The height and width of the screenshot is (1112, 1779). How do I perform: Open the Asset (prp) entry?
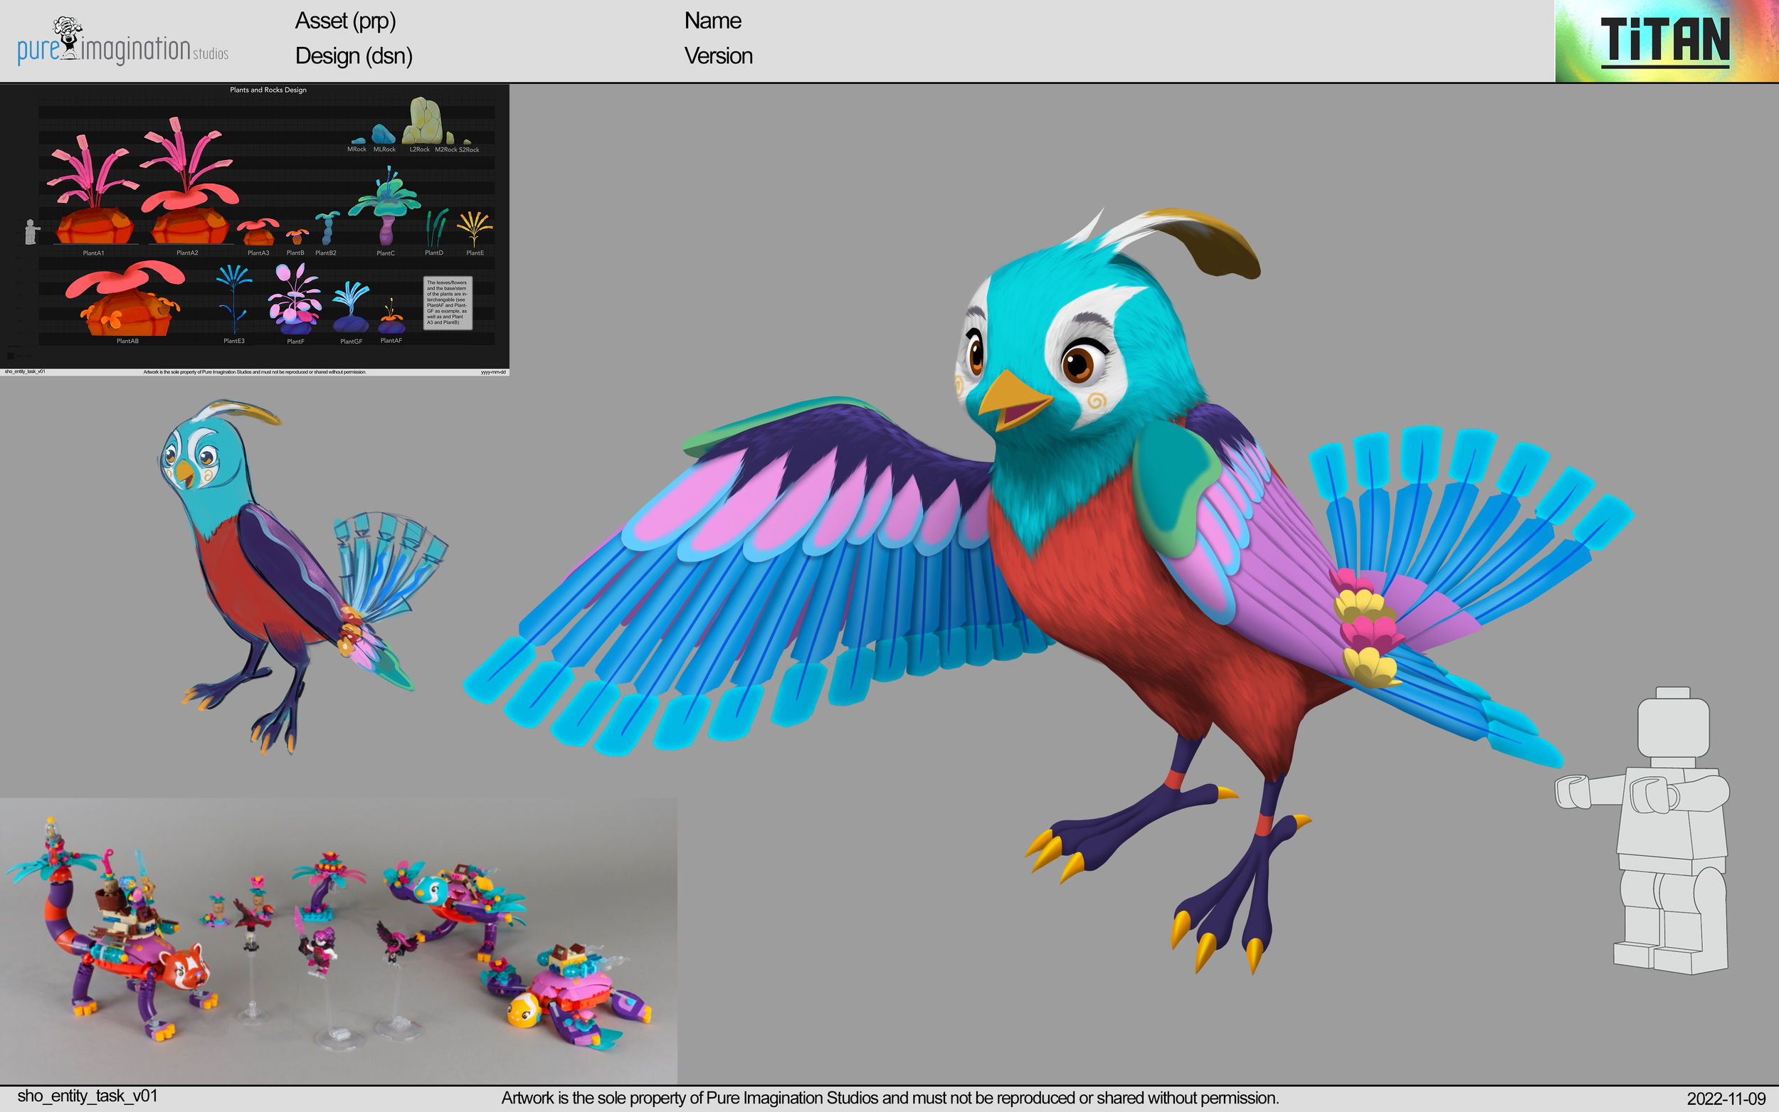pyautogui.click(x=346, y=22)
